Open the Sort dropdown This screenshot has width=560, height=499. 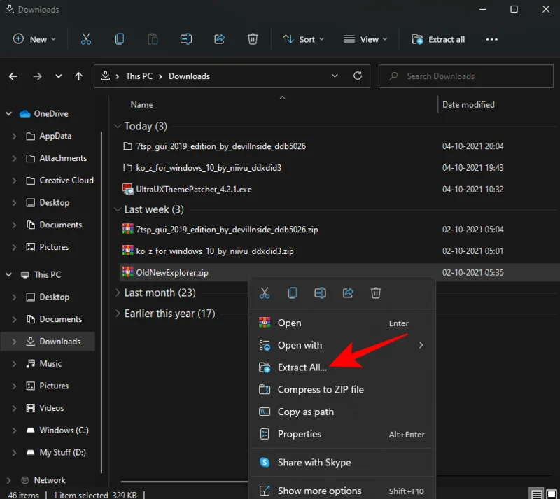tap(303, 39)
